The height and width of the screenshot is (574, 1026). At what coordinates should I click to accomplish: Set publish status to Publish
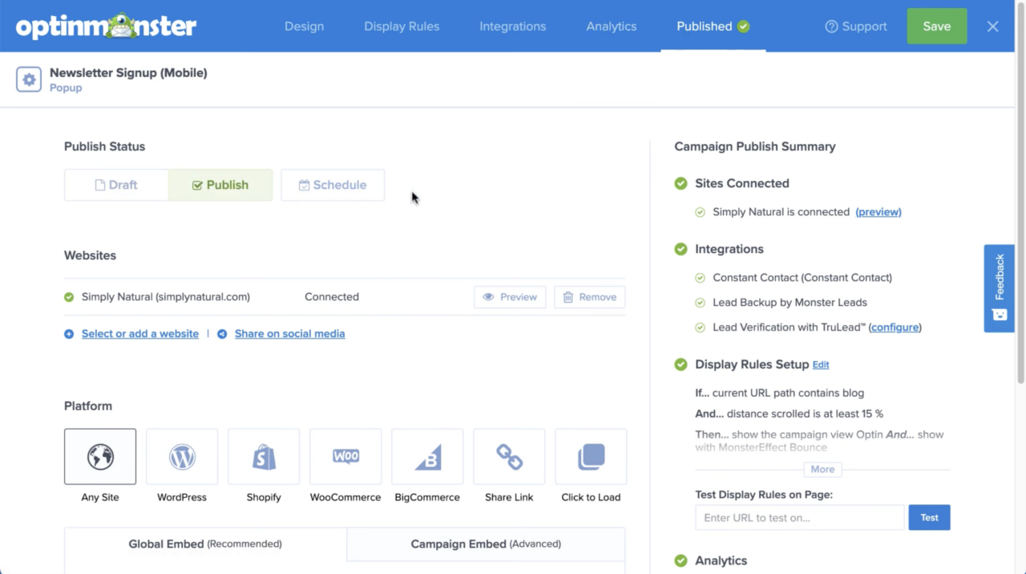(x=220, y=185)
